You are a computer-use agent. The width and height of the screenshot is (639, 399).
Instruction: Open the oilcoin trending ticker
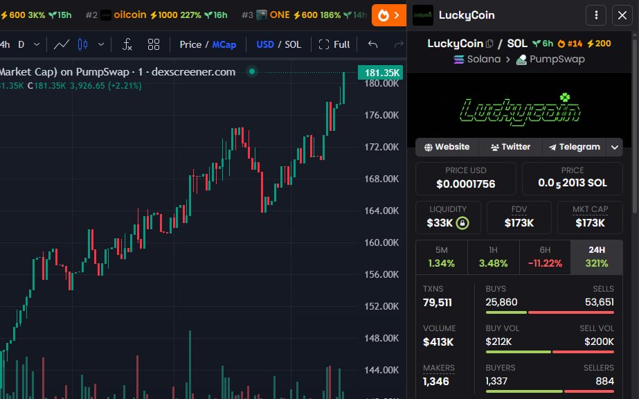(x=156, y=15)
